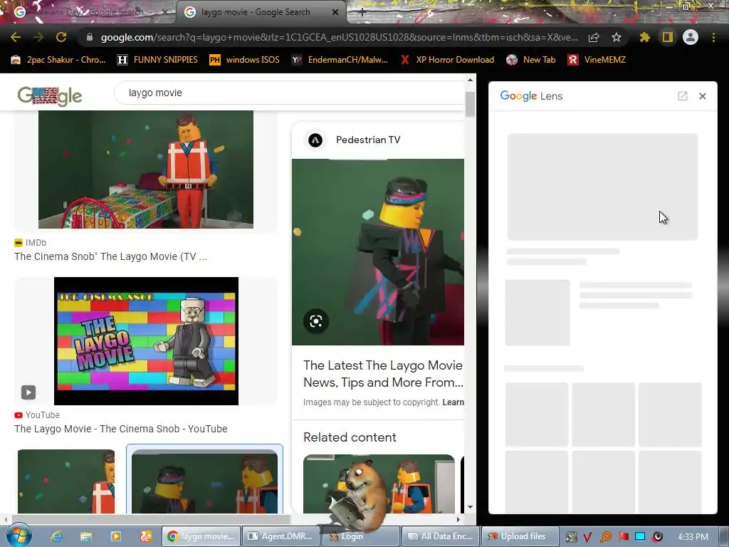
Task: Open the YouTube Laygo Movie thumbnail
Action: tap(146, 341)
